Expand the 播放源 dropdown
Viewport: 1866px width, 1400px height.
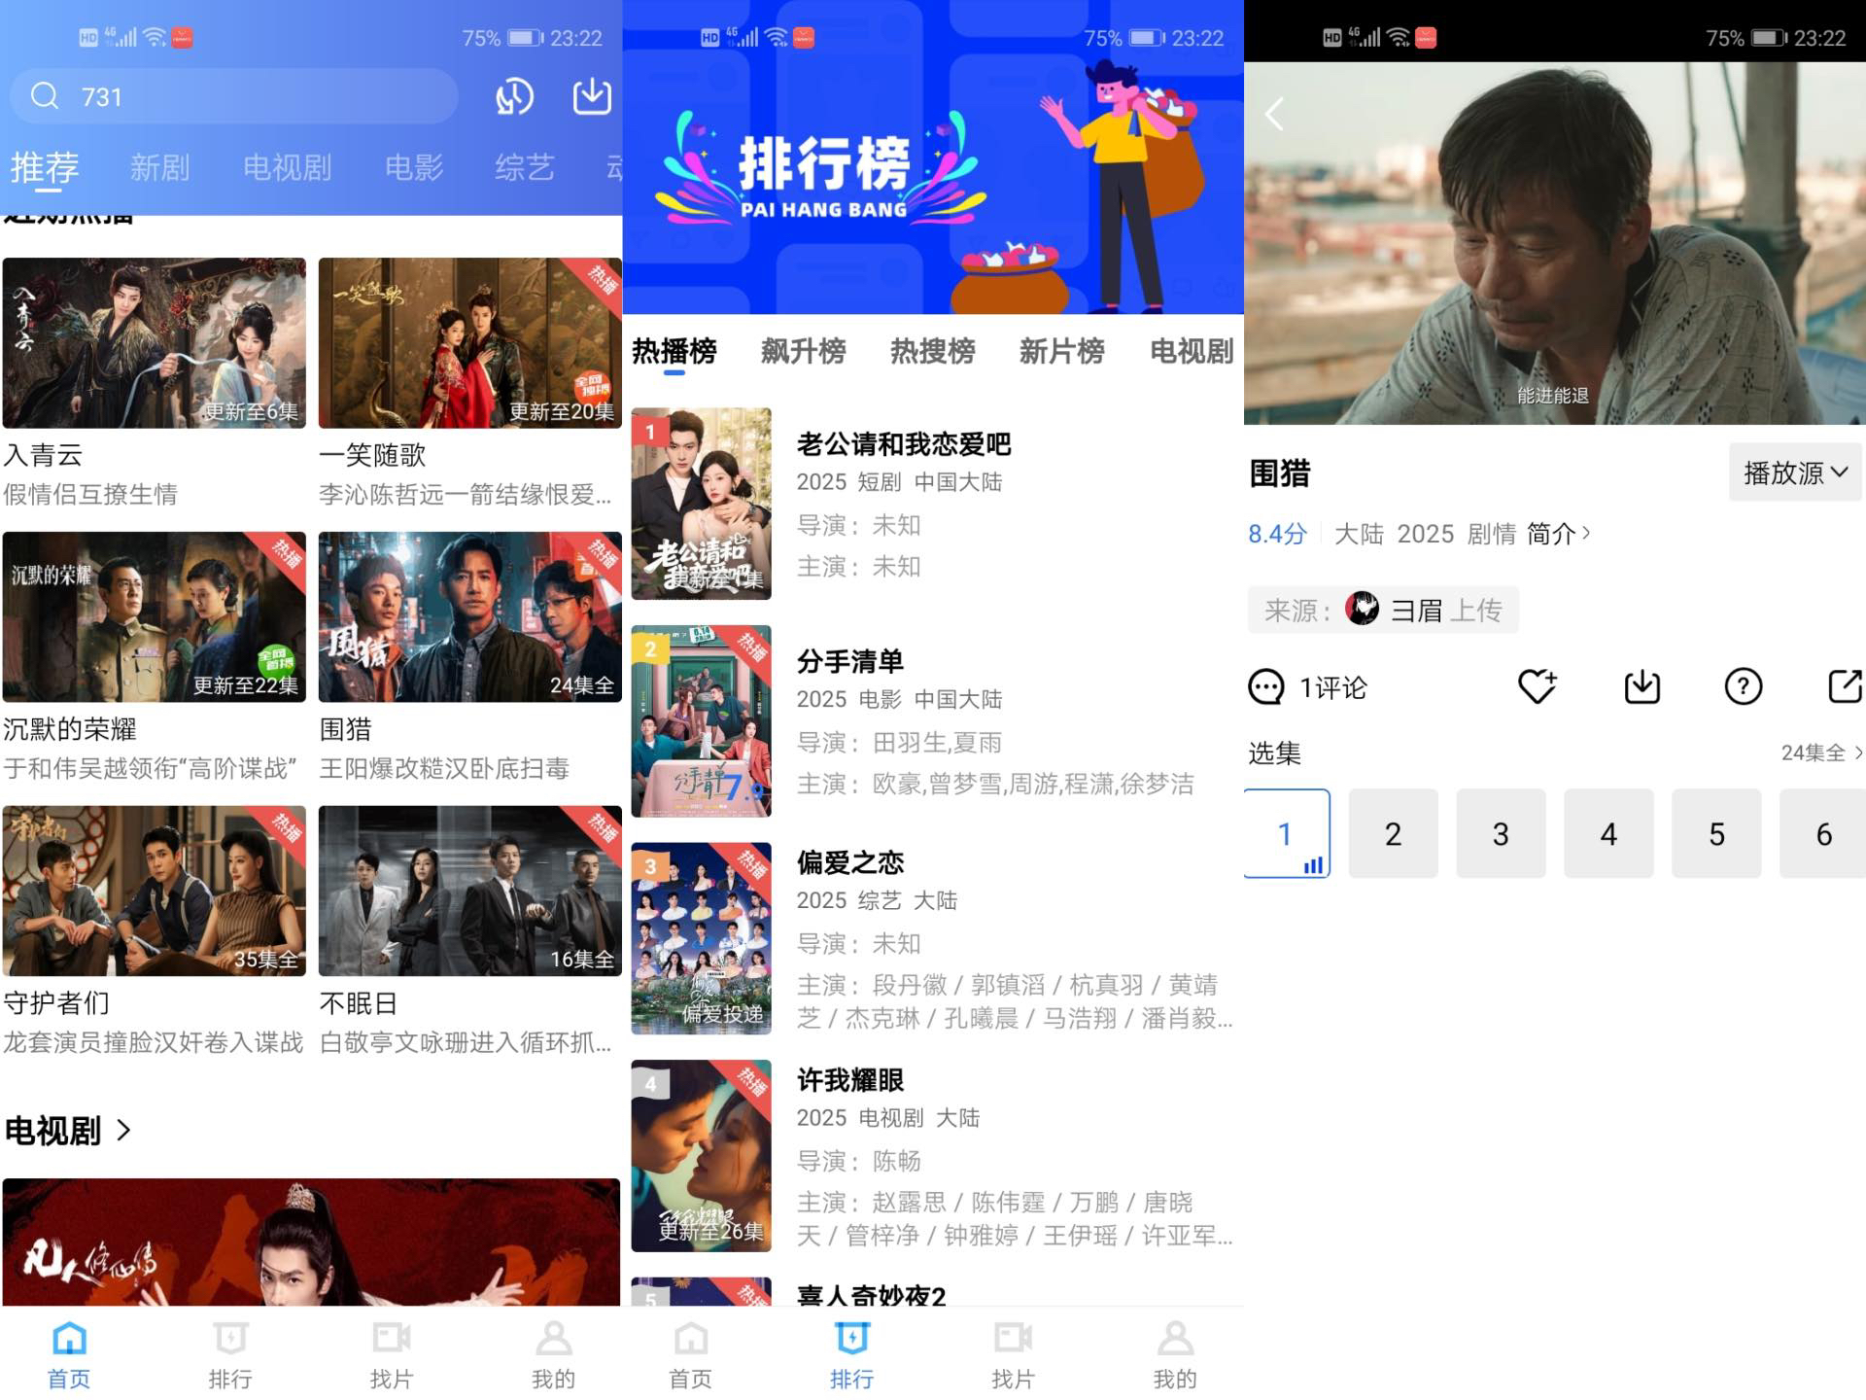1794,473
